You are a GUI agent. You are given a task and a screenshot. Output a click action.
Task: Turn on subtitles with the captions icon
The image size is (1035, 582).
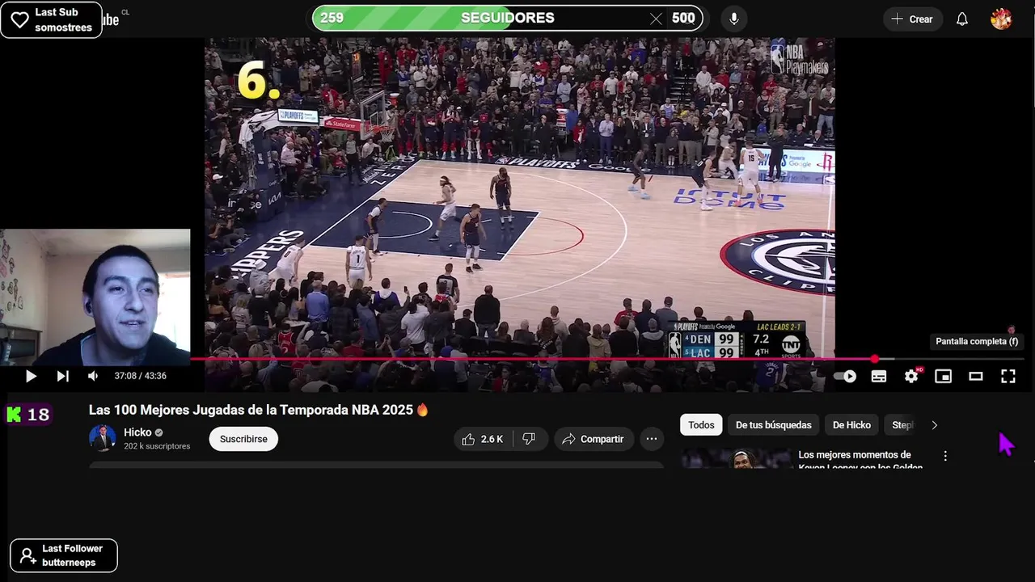click(879, 376)
